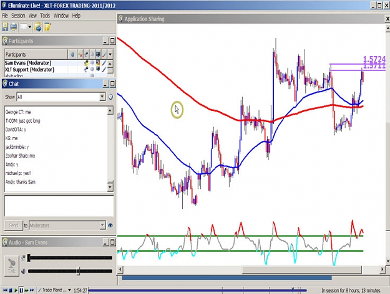The height and width of the screenshot is (294, 390).
Task: Stop recording playback
Action: click(x=11, y=290)
